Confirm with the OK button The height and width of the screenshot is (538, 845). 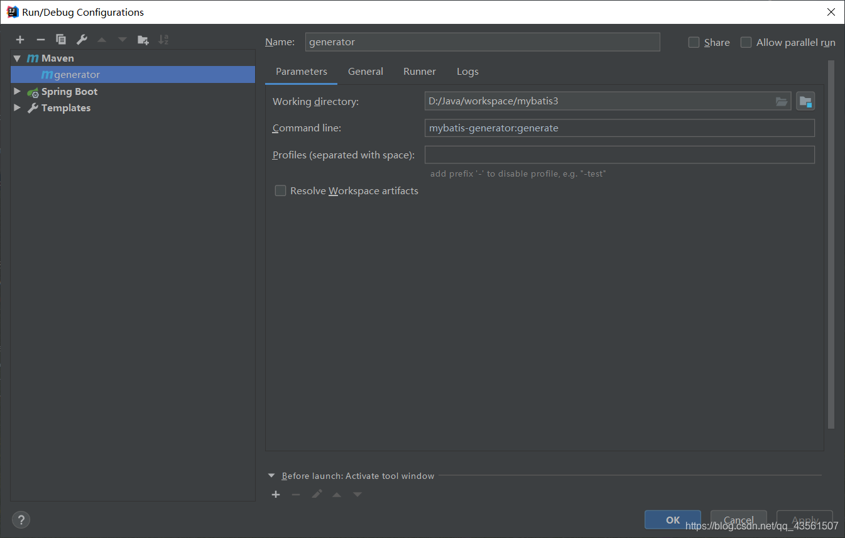coord(673,520)
